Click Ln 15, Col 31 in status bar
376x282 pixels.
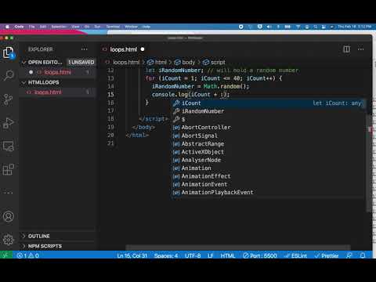[132, 255]
